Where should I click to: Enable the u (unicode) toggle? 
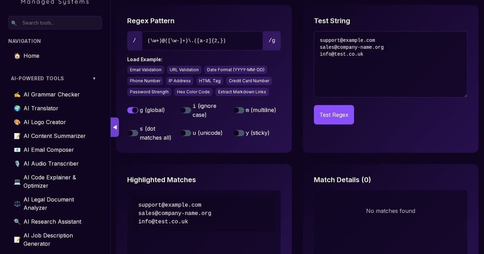186,133
